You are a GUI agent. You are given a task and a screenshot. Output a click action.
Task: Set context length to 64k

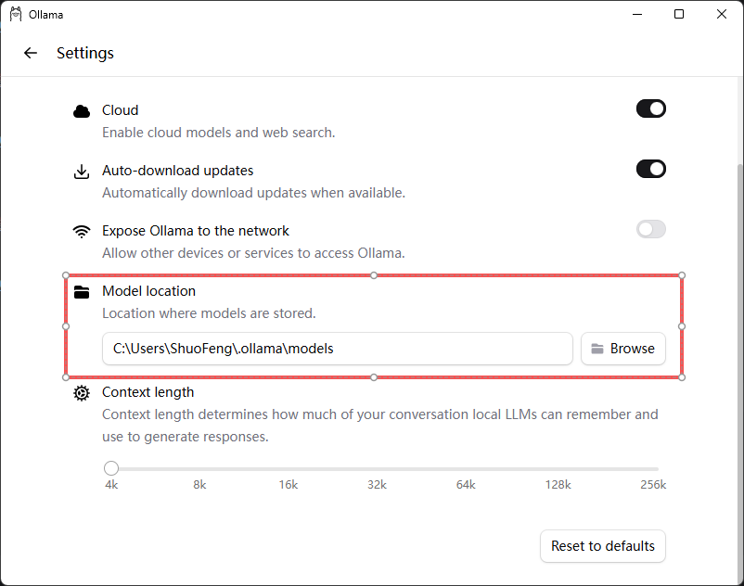coord(466,485)
